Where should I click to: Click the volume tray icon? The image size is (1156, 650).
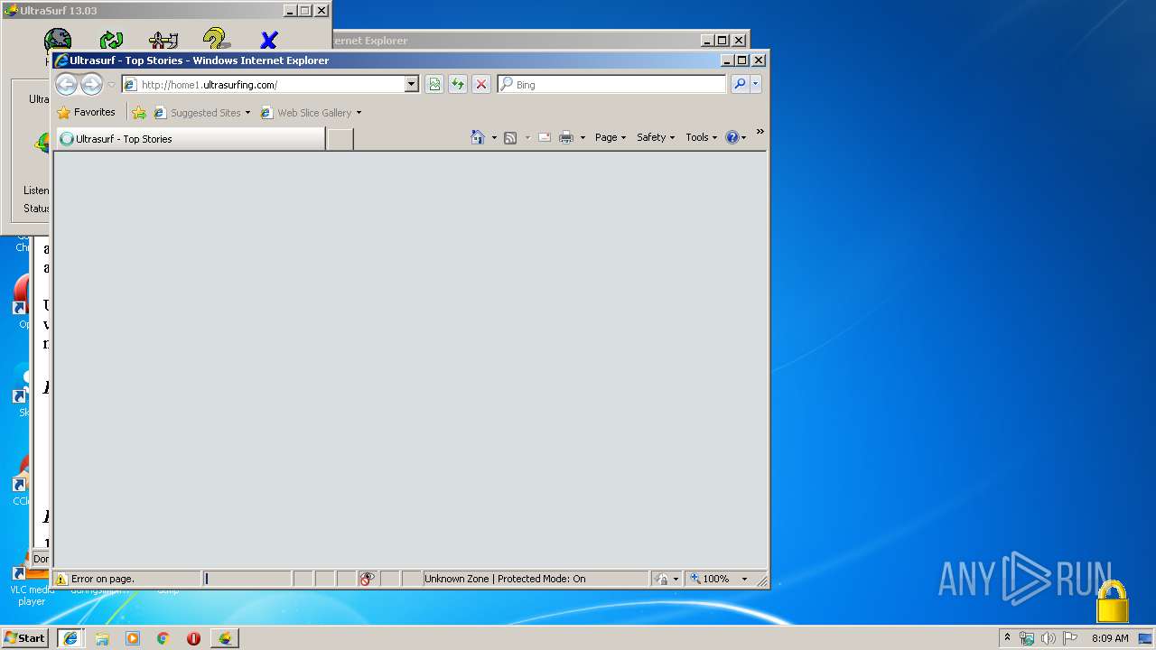coord(1049,638)
